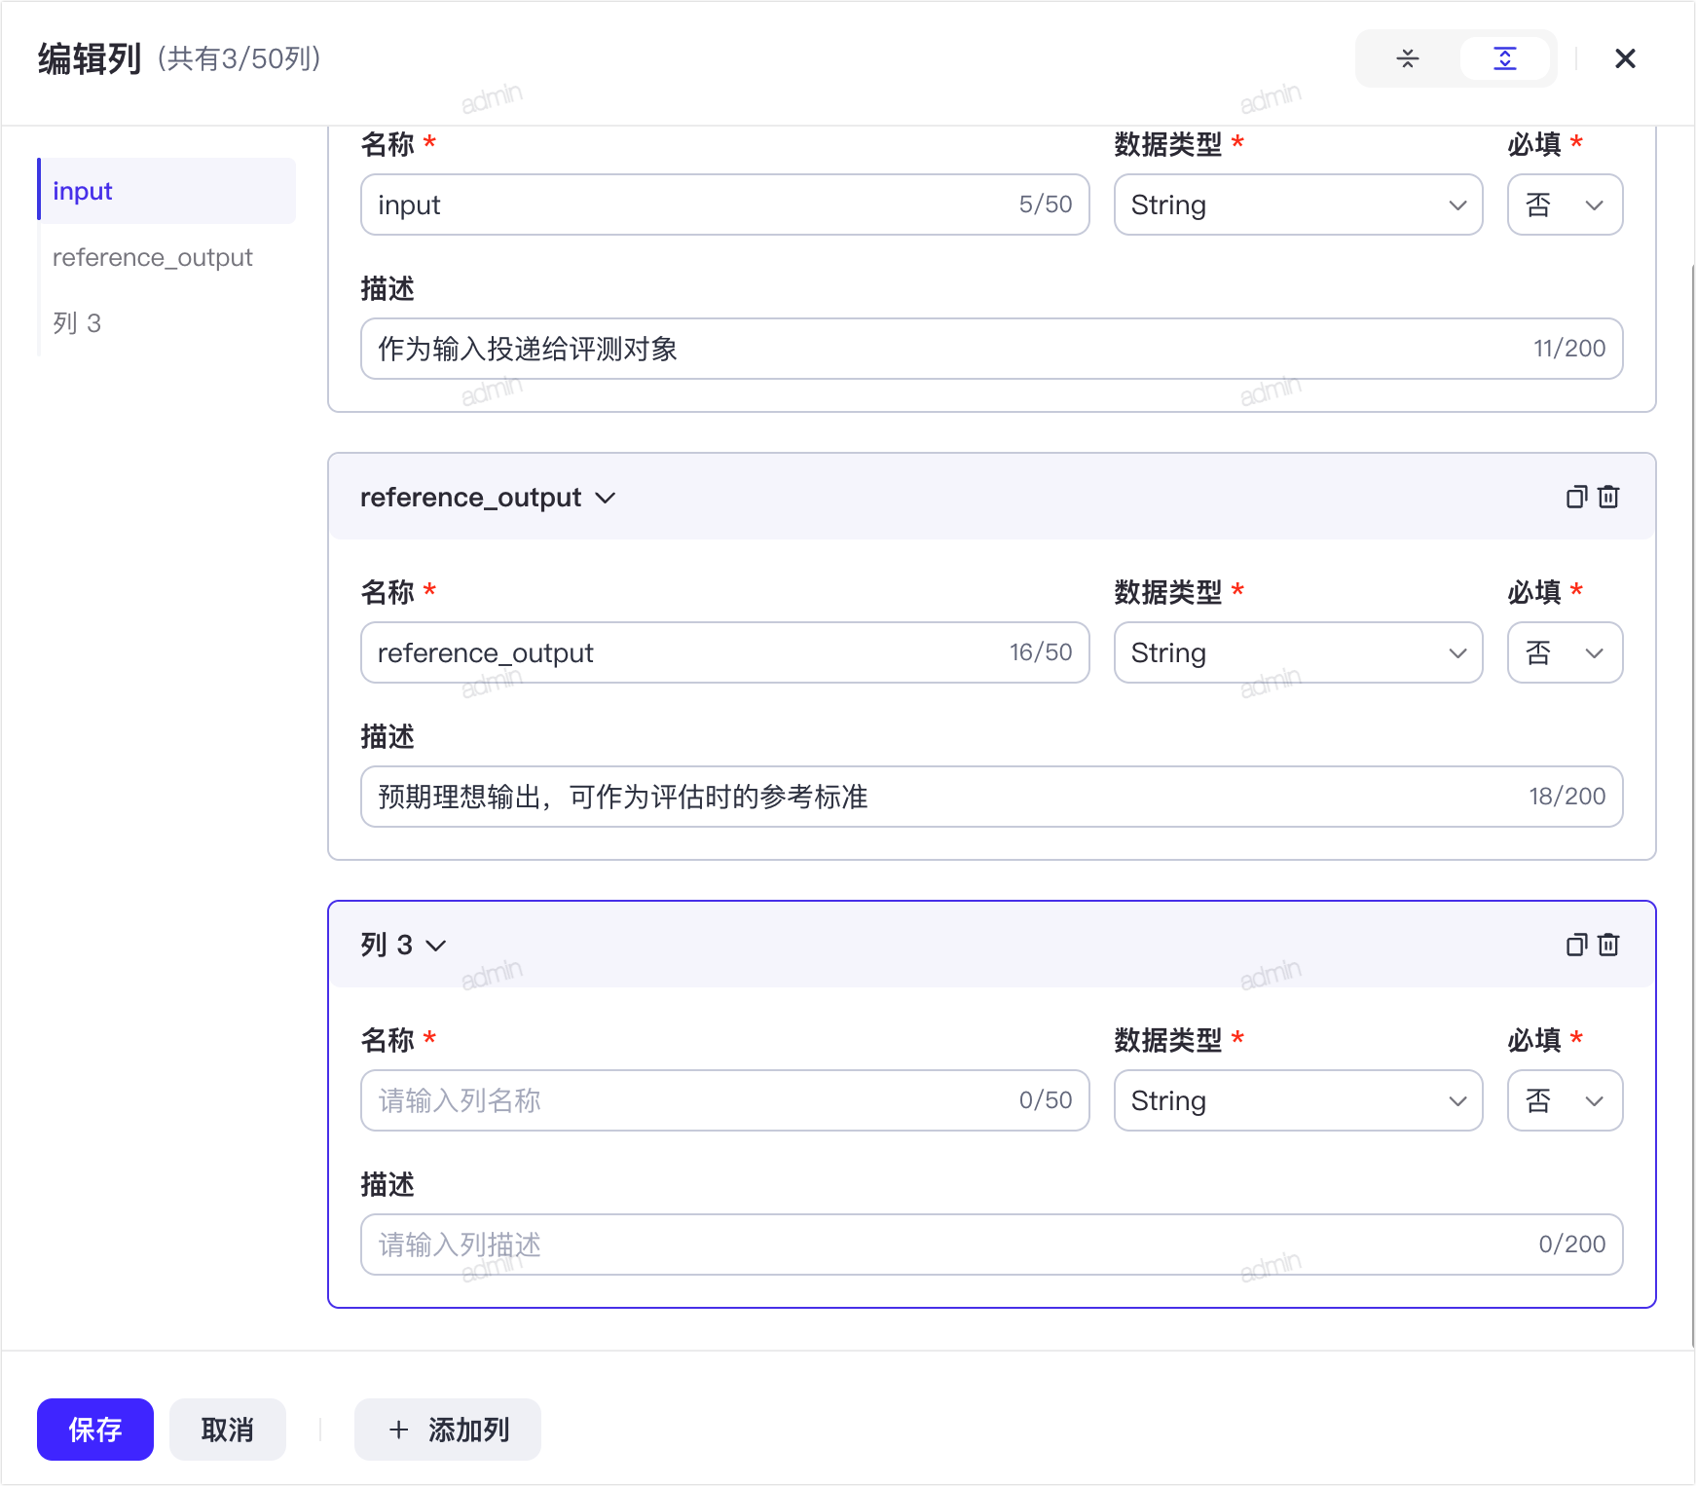This screenshot has height=1486, width=1696.
Task: Open data type dropdown for reference_output
Action: click(x=1298, y=652)
